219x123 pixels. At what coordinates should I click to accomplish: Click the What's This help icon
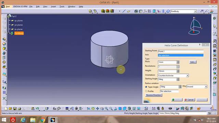click(x=47, y=109)
